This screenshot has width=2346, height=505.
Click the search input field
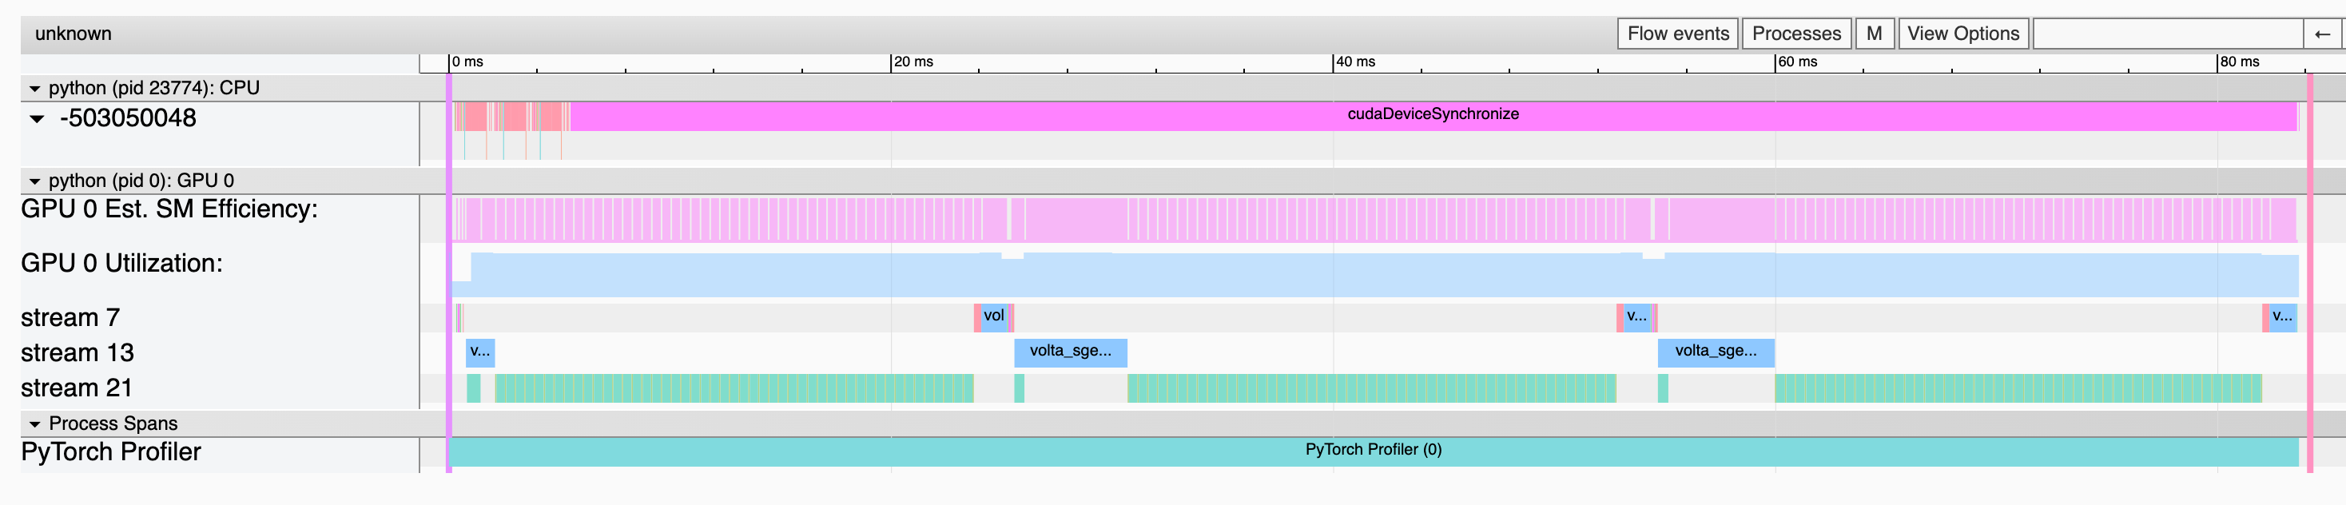(x=2168, y=34)
